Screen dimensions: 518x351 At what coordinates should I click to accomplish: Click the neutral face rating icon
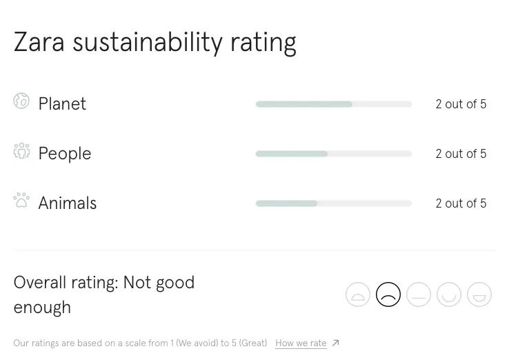(x=419, y=294)
